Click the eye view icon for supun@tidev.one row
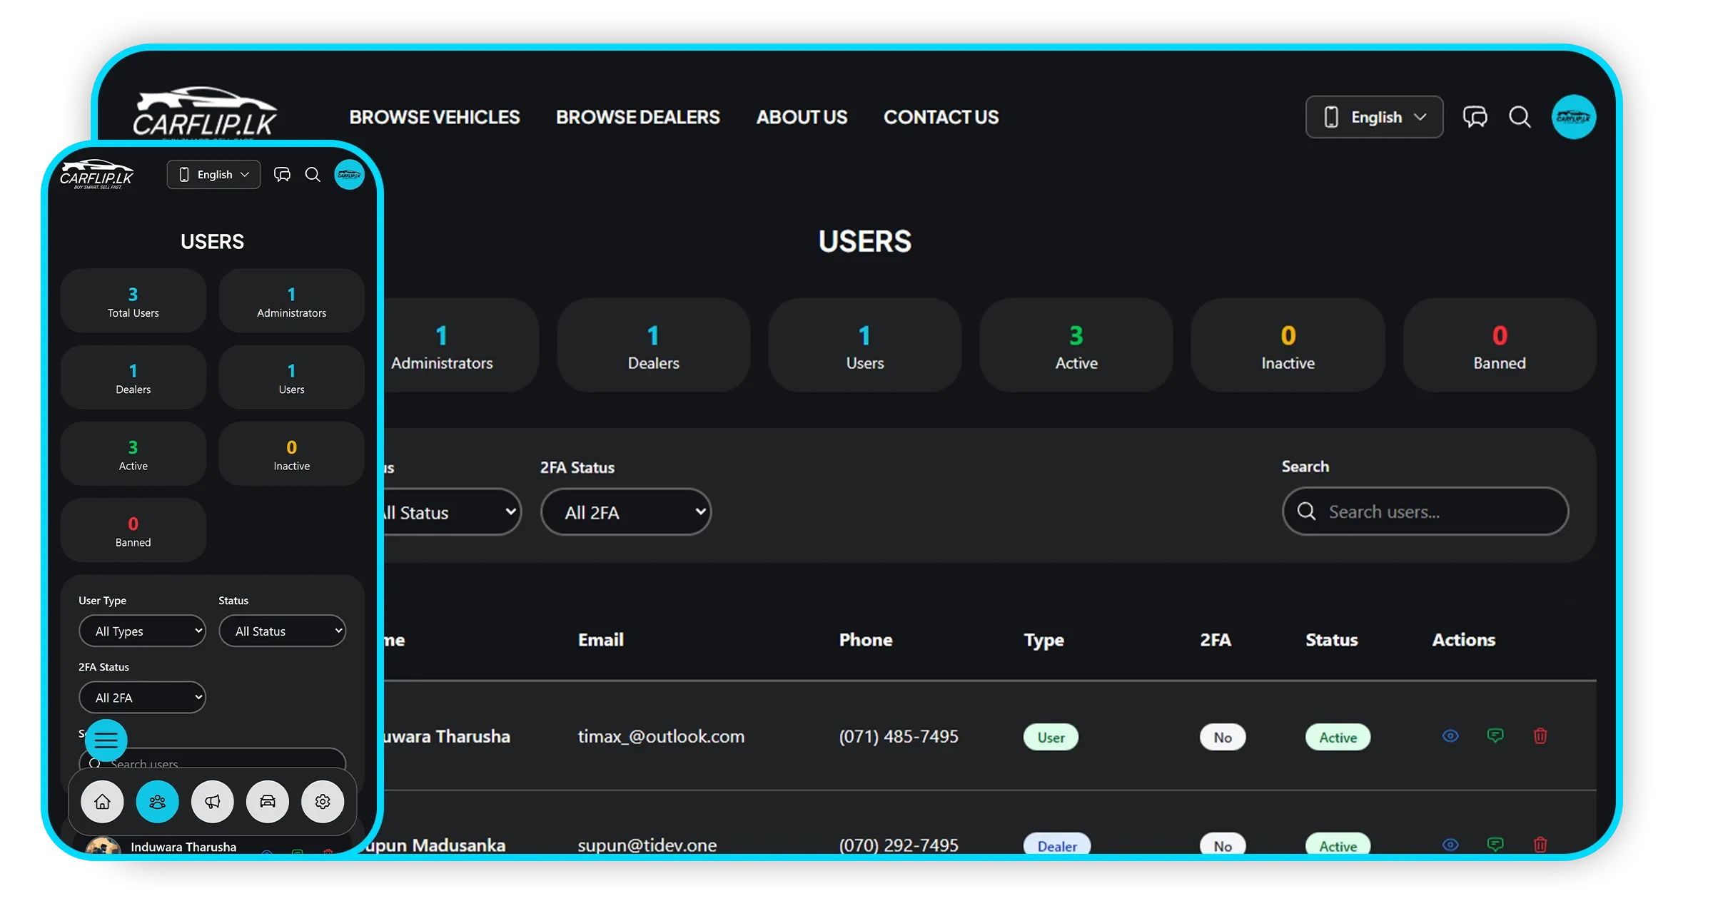The height and width of the screenshot is (906, 1713). coord(1450,845)
